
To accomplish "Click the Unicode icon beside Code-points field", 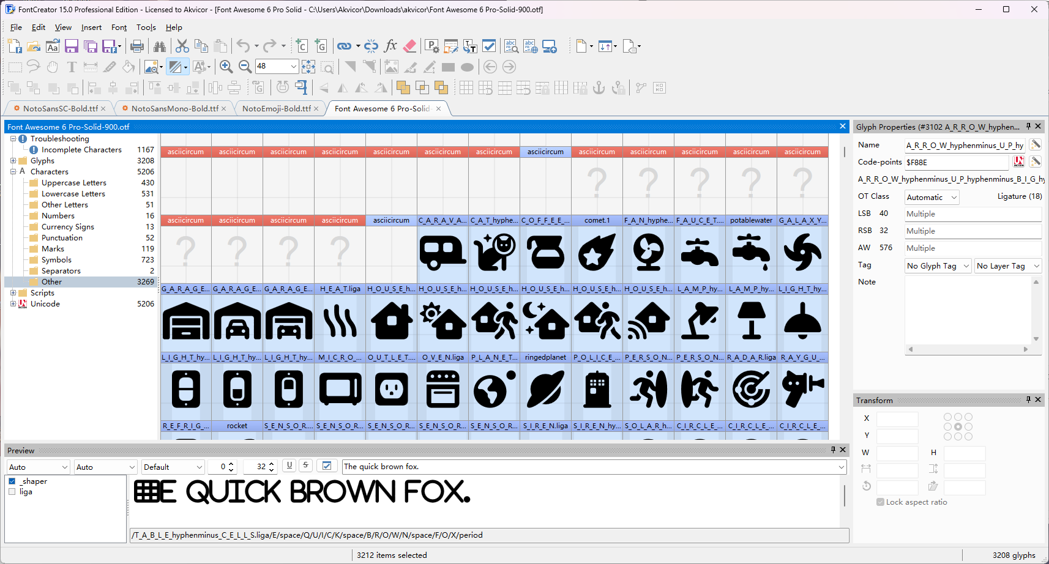I will pyautogui.click(x=1019, y=161).
